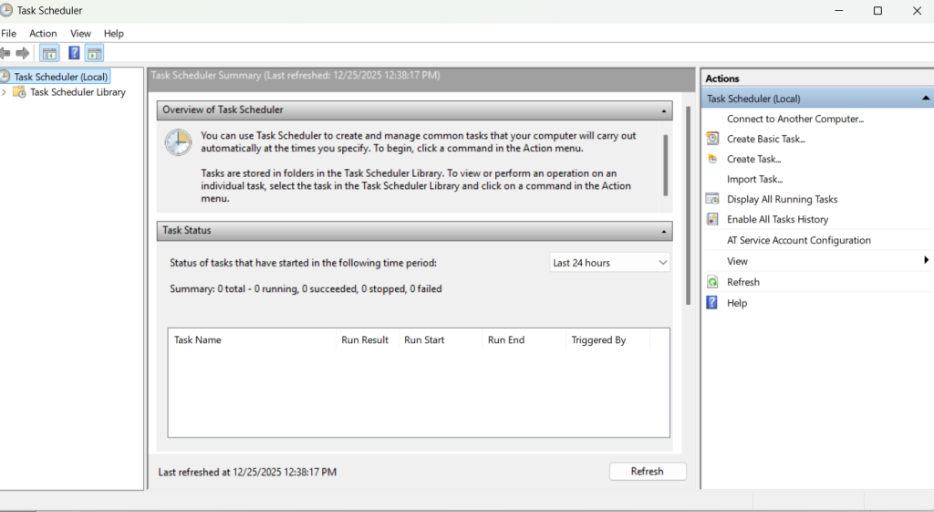This screenshot has height=512, width=934.
Task: Click Create Basic Task action
Action: pos(766,139)
